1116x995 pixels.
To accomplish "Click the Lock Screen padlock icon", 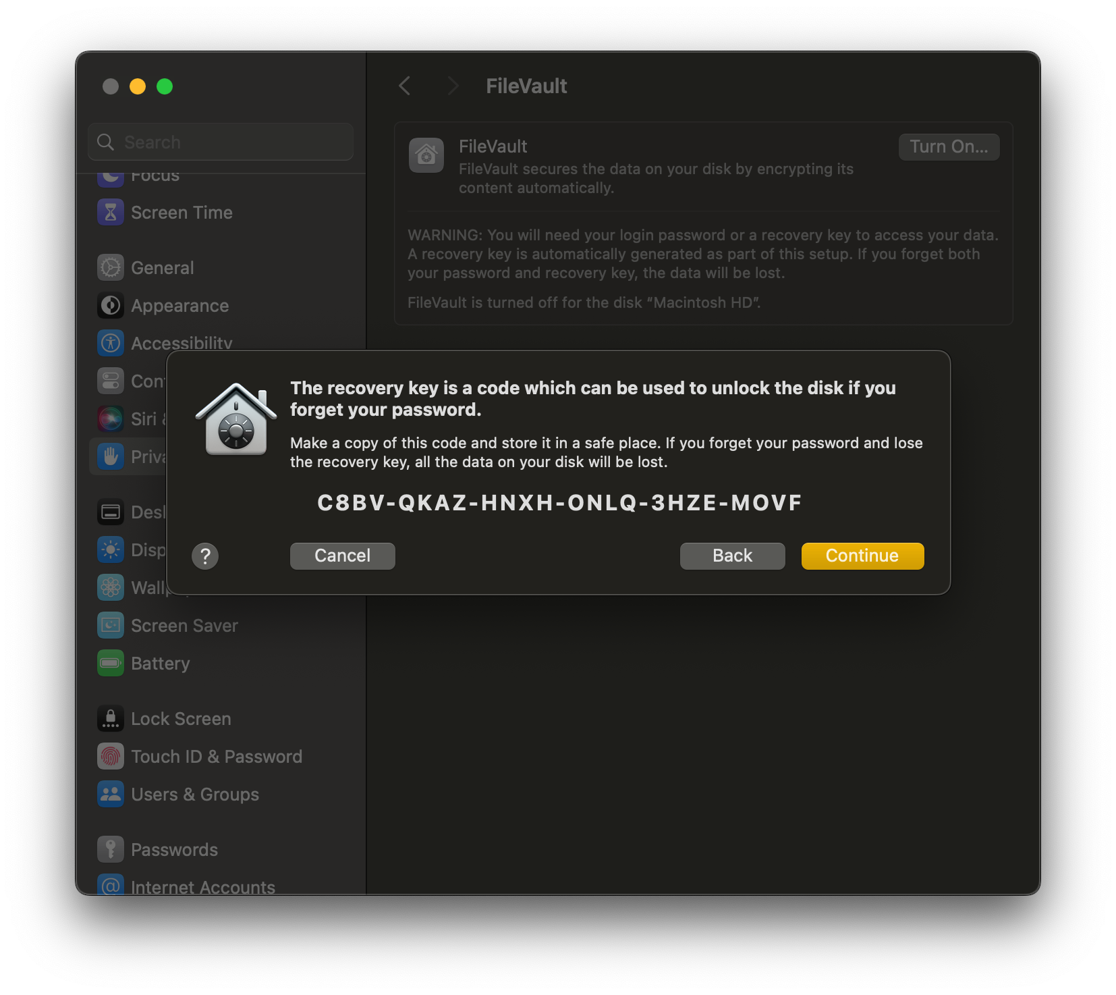I will (x=111, y=718).
